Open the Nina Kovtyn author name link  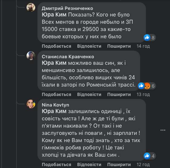click(x=55, y=105)
